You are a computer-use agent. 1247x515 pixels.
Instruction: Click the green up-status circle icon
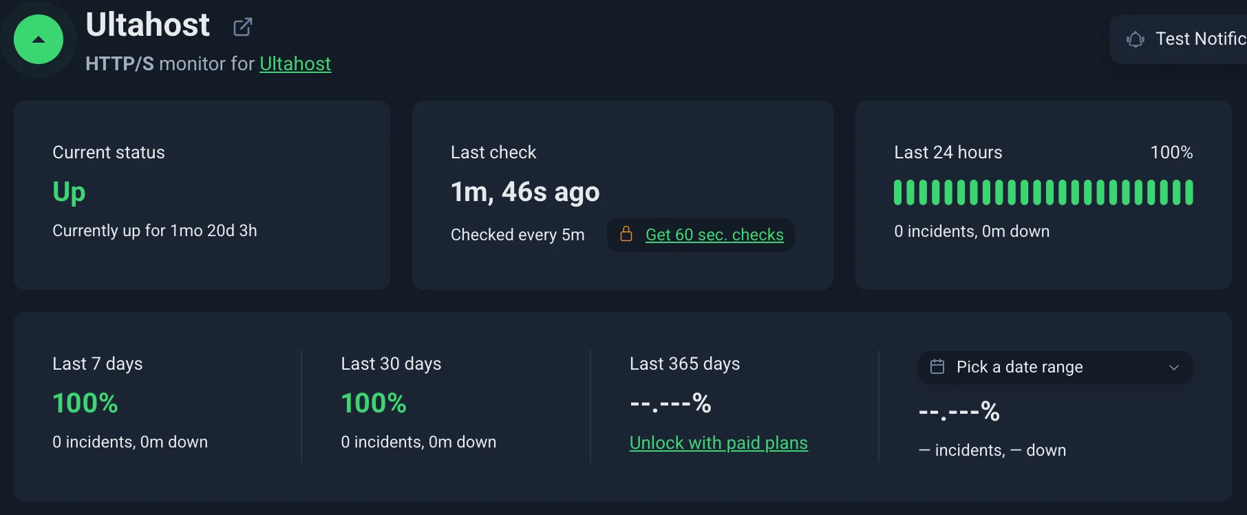(x=39, y=39)
